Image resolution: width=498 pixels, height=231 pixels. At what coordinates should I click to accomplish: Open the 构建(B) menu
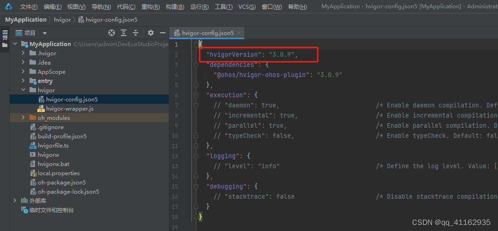click(175, 6)
